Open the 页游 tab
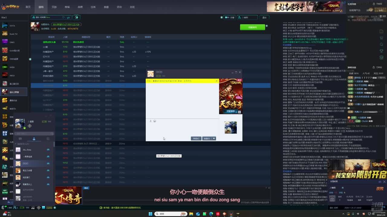 click(54, 7)
